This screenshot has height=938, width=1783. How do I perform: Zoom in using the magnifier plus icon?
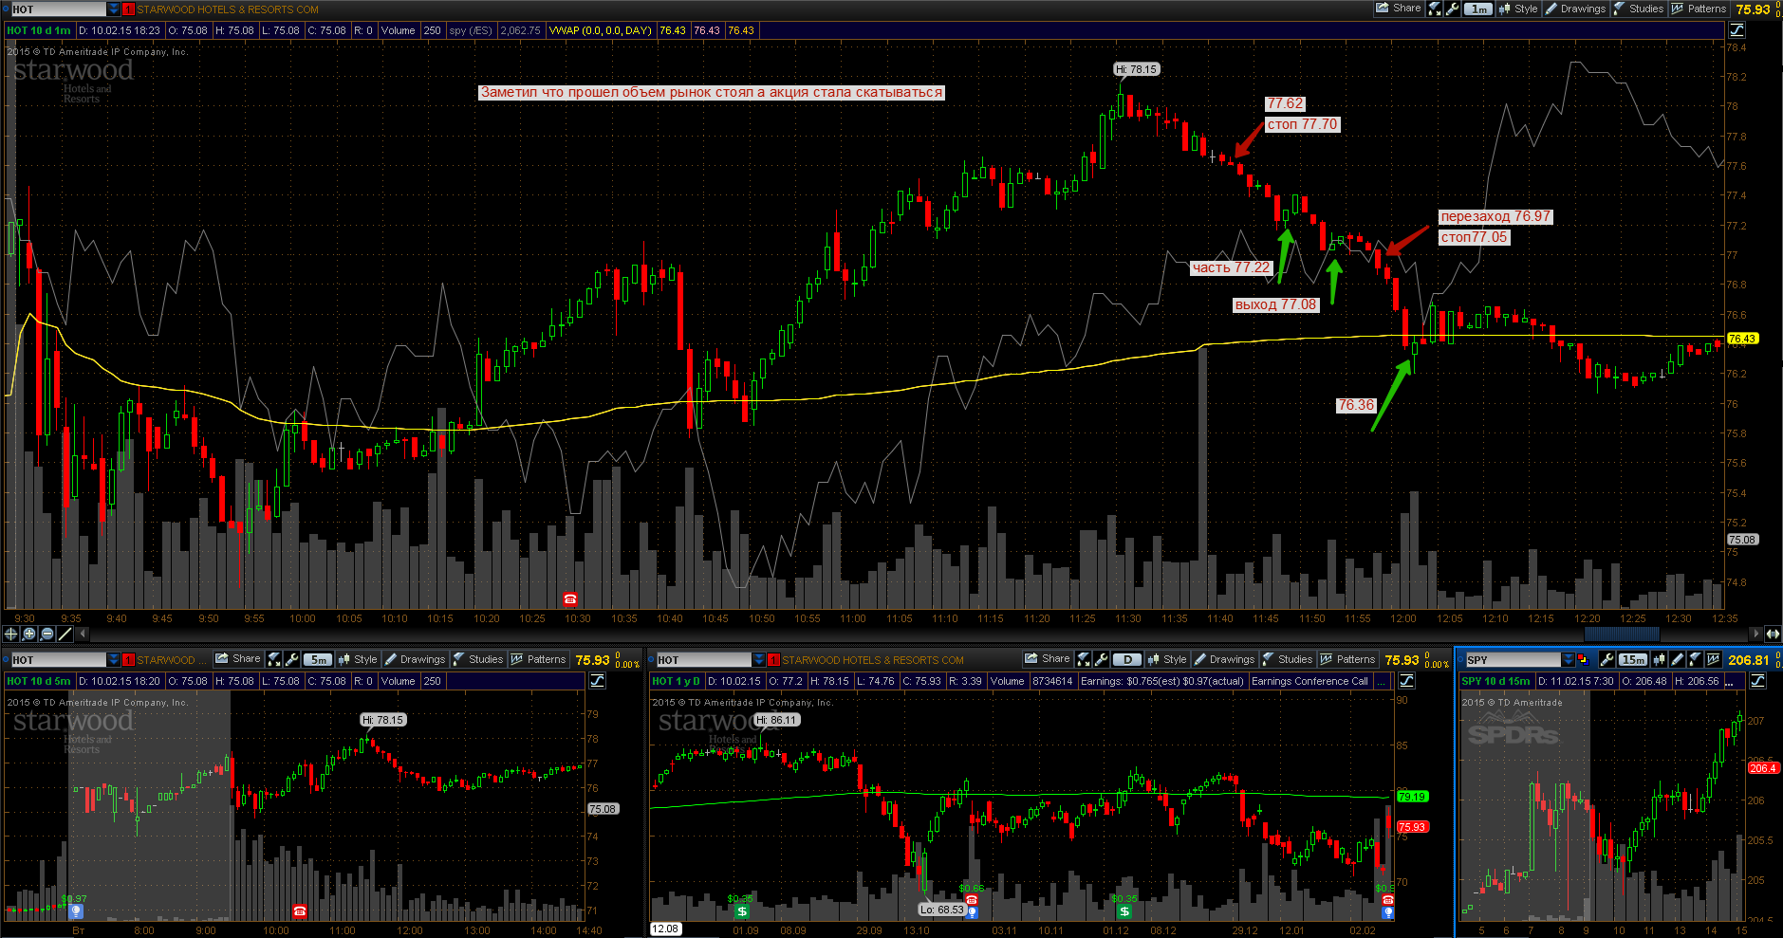coord(29,634)
